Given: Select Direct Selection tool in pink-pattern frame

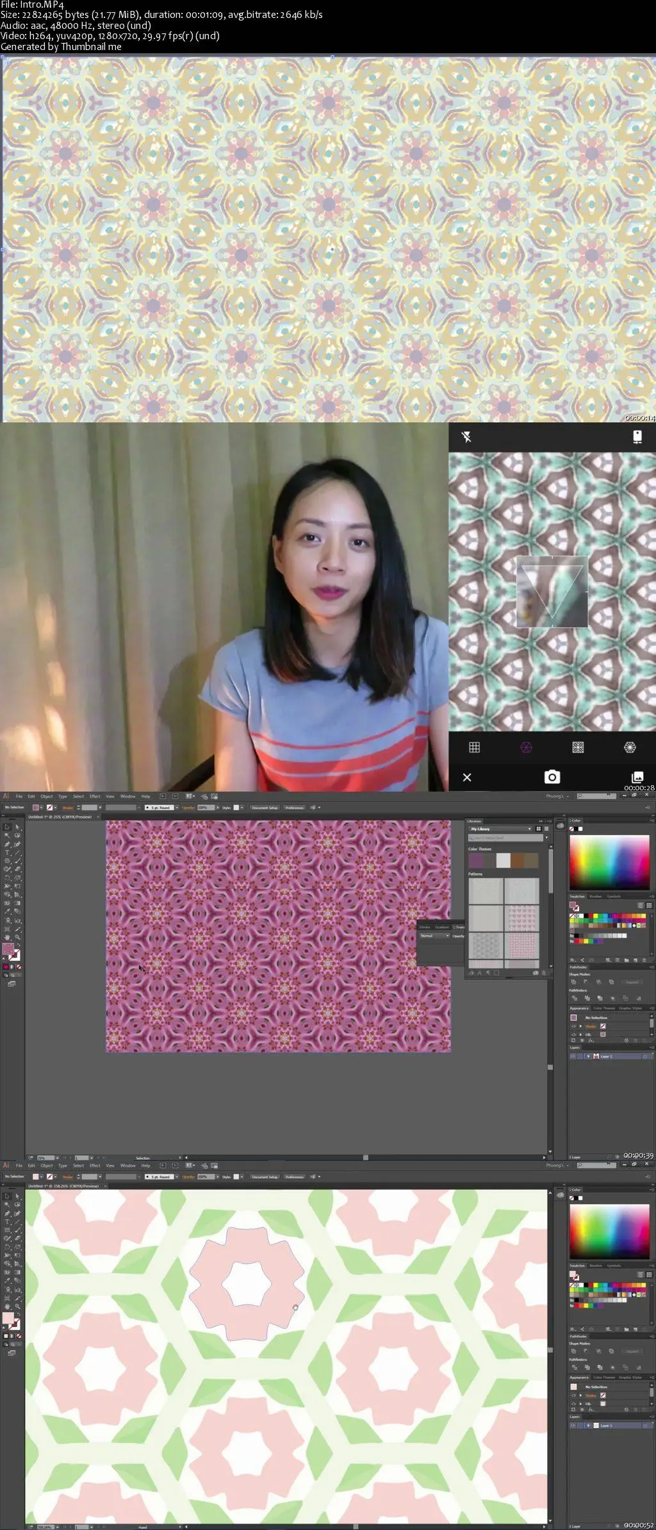Looking at the screenshot, I should 17,827.
